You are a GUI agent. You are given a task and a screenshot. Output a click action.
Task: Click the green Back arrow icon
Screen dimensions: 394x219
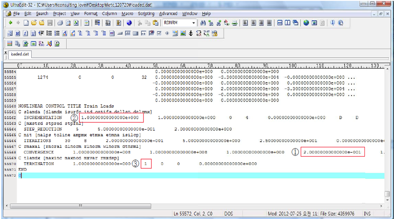[10, 23]
